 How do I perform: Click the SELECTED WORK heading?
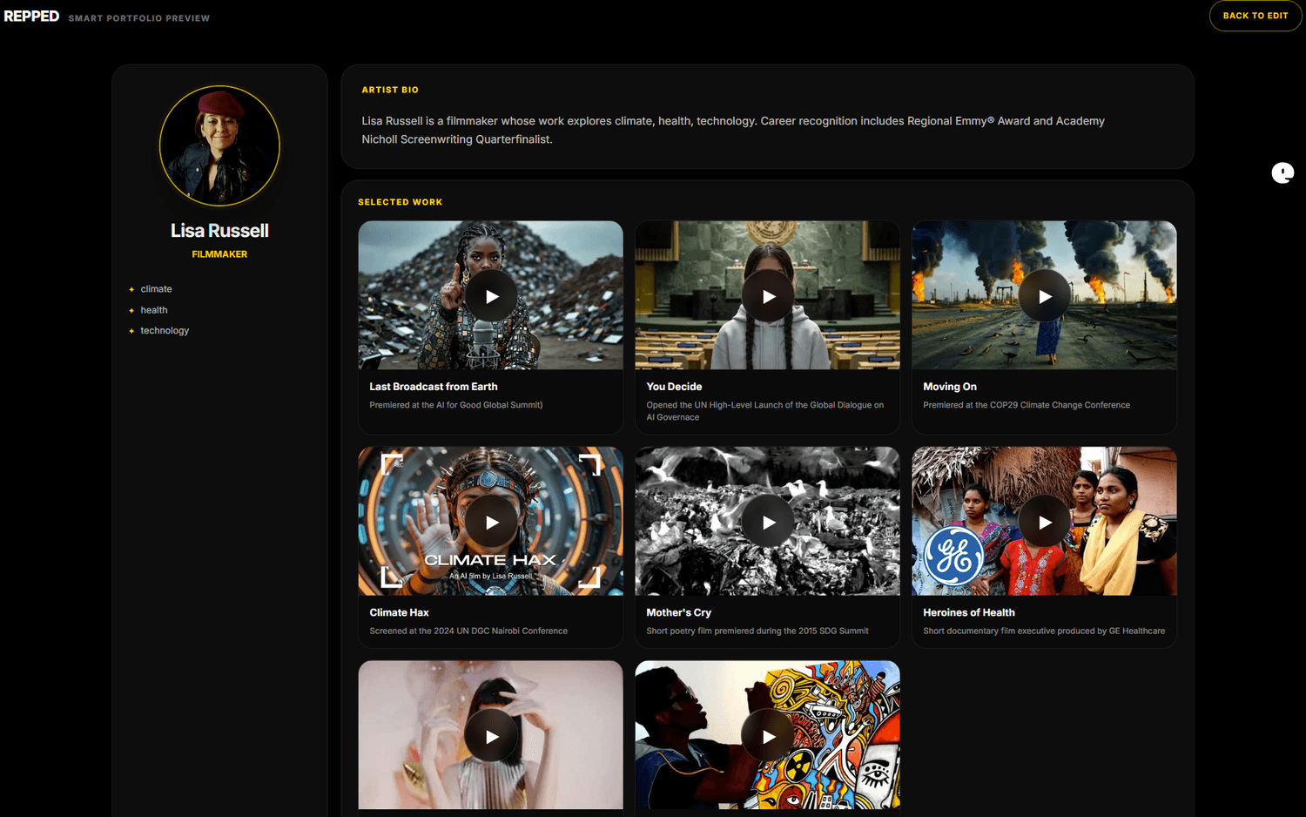coord(401,202)
